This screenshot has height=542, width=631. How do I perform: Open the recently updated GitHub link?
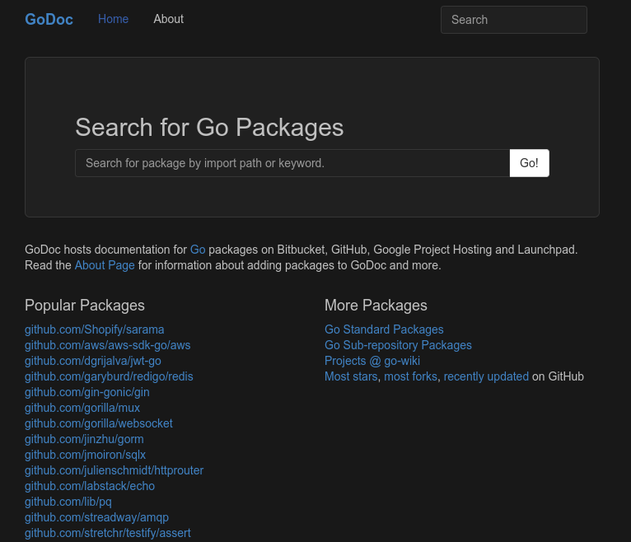point(486,376)
